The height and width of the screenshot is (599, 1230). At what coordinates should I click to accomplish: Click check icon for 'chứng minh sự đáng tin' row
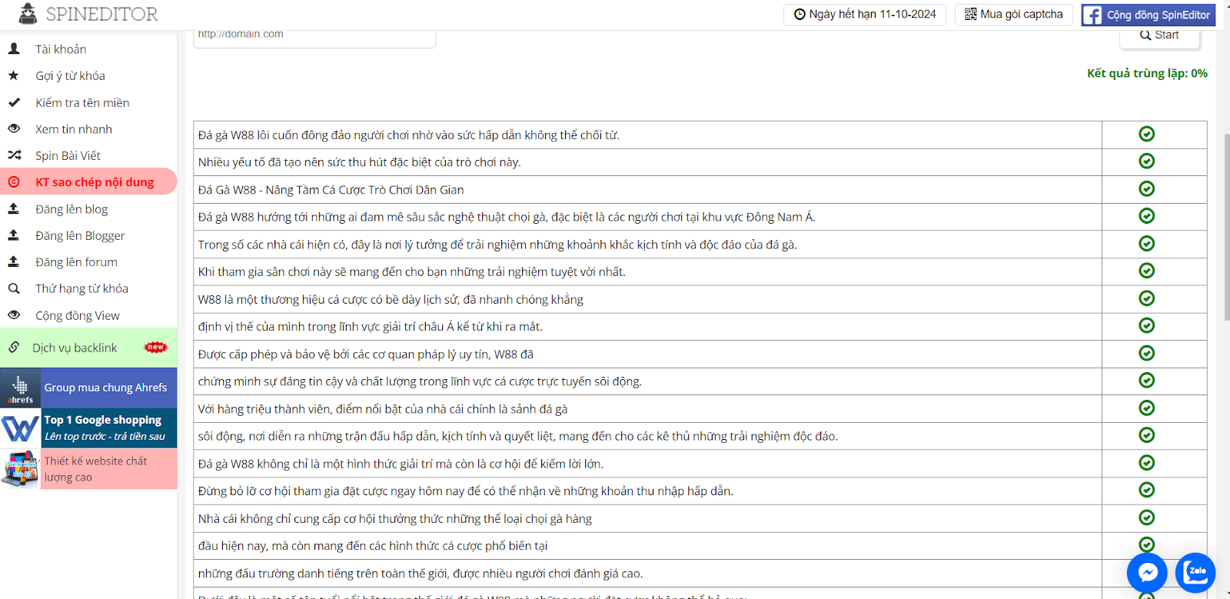(1146, 380)
